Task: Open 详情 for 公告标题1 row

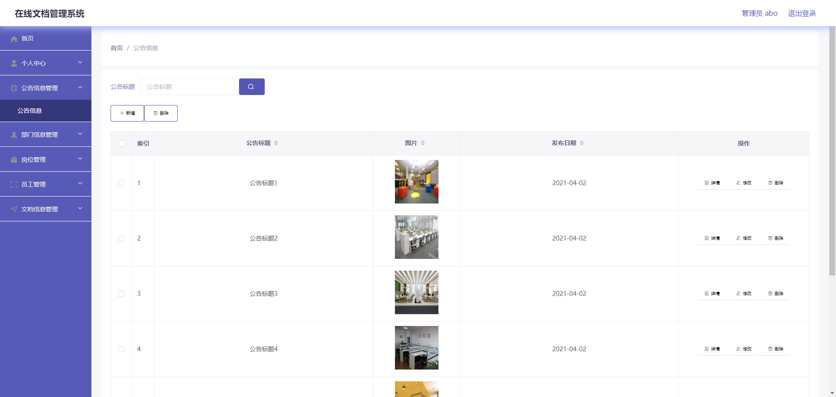Action: (712, 183)
